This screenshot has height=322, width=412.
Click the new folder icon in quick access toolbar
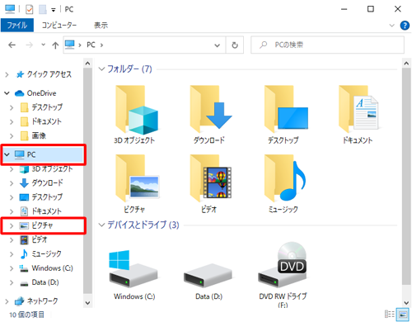(x=43, y=9)
